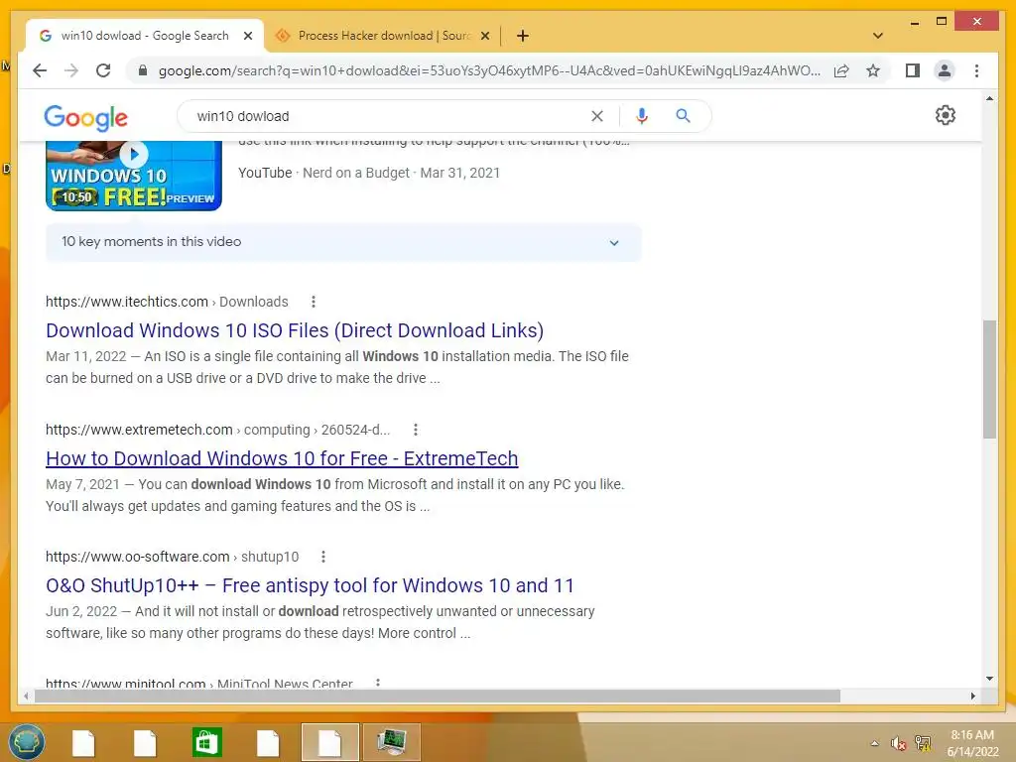Open Chrome three-dot menu
Viewport: 1016px width, 762px height.
976,70
